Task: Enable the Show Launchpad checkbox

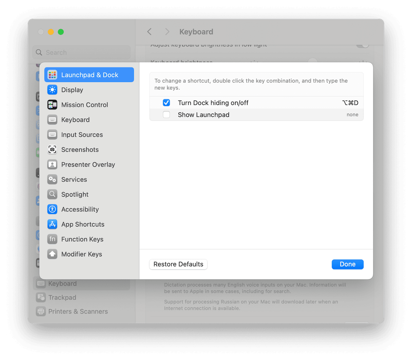Action: point(166,115)
